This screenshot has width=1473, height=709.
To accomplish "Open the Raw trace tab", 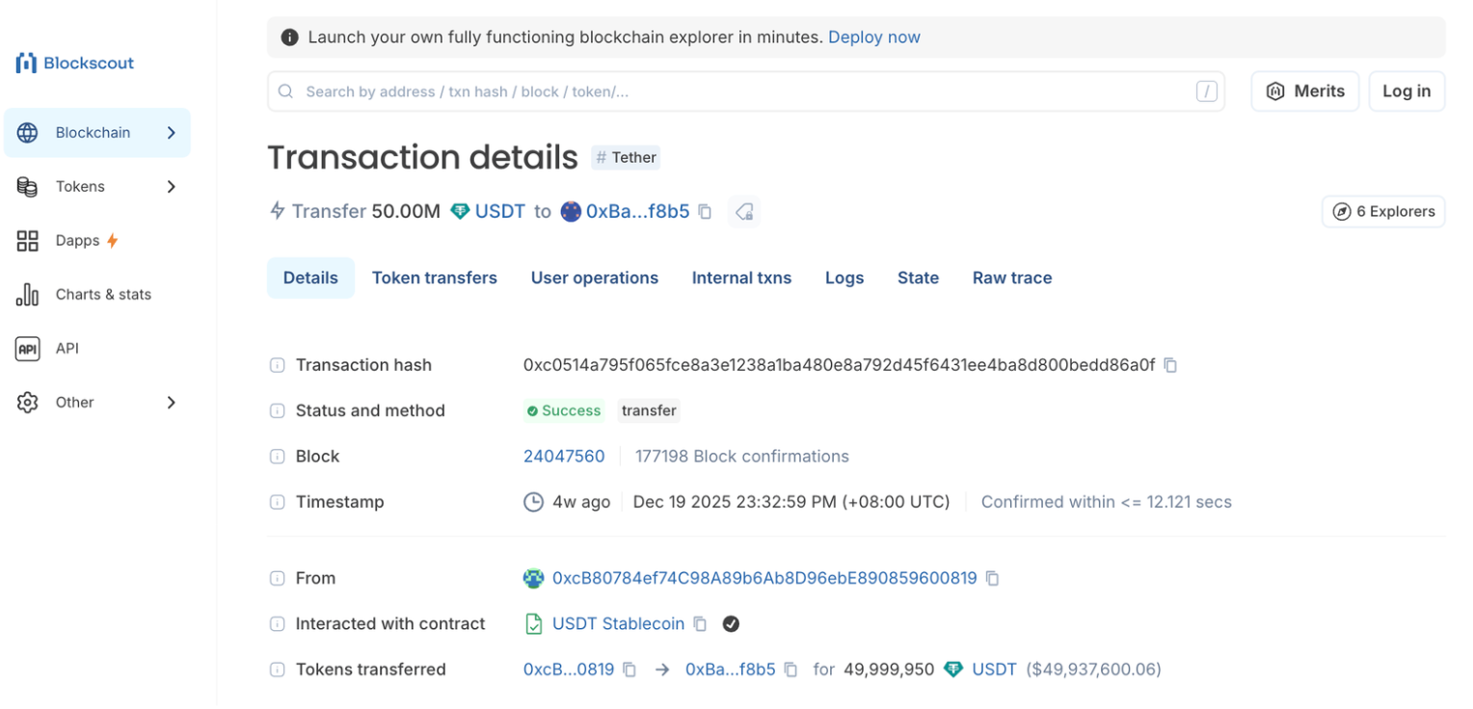I will (1011, 277).
